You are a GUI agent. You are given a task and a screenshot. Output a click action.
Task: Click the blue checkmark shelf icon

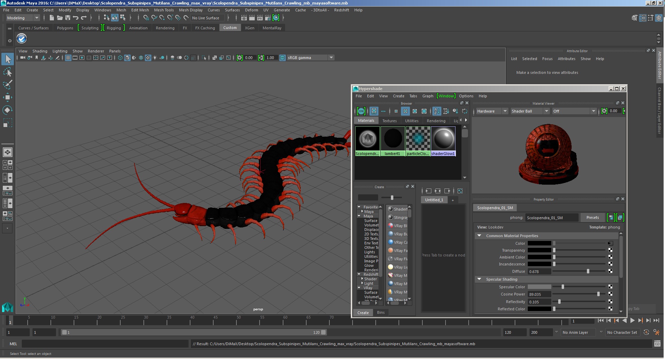click(x=21, y=38)
